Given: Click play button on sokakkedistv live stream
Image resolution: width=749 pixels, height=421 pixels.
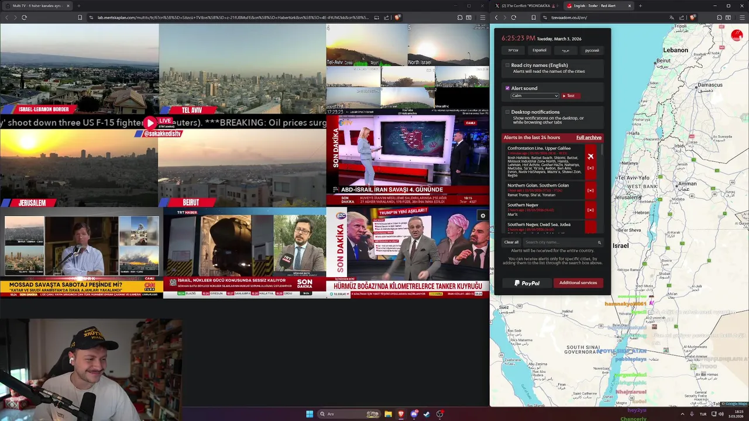Looking at the screenshot, I should click(150, 123).
